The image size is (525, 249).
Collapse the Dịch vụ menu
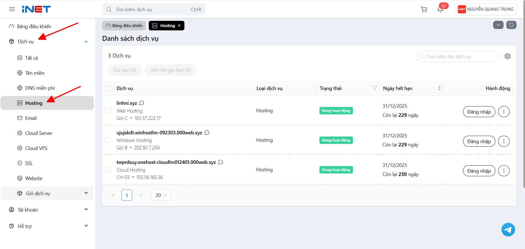pos(86,42)
